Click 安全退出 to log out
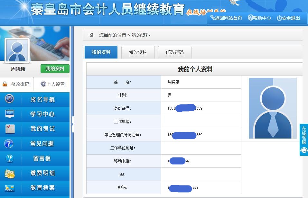 point(288,18)
